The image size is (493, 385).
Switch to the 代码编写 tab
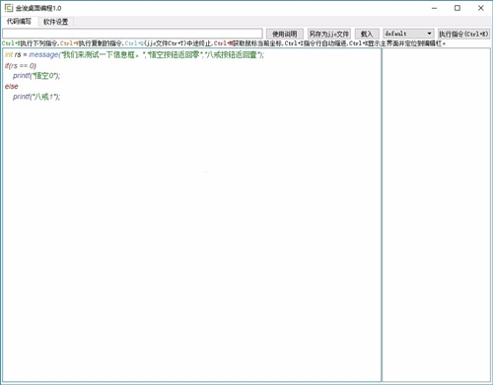click(19, 22)
